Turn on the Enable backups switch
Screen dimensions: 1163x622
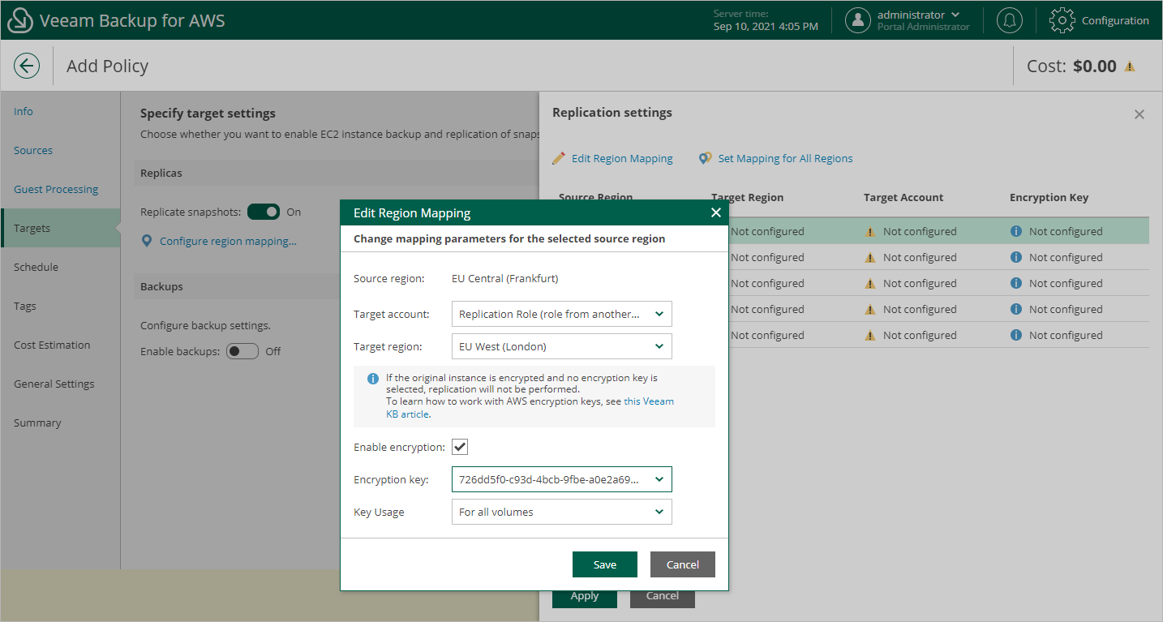pos(242,351)
